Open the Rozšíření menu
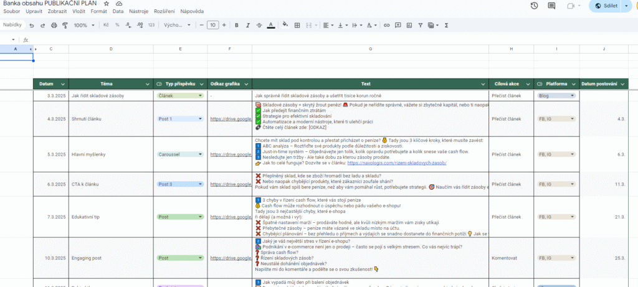The image size is (638, 287). (x=164, y=12)
